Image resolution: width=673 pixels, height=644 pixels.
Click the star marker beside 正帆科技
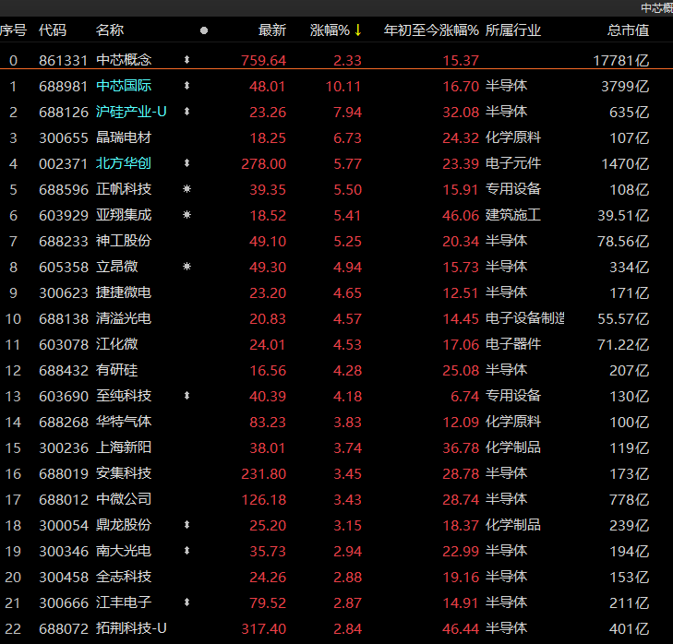pyautogui.click(x=186, y=189)
